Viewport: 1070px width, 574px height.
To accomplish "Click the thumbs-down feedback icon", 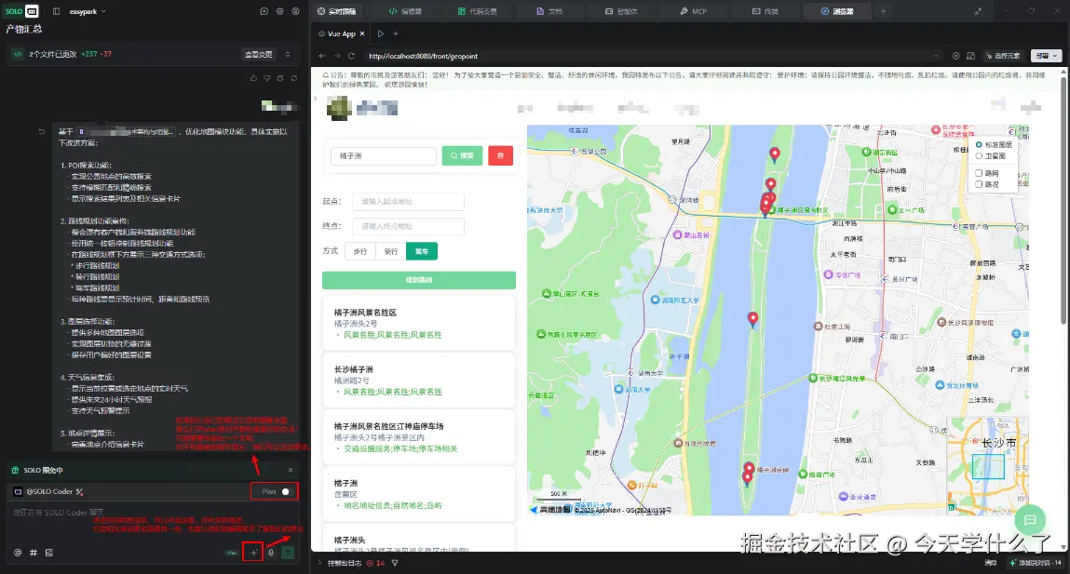I will [x=267, y=78].
